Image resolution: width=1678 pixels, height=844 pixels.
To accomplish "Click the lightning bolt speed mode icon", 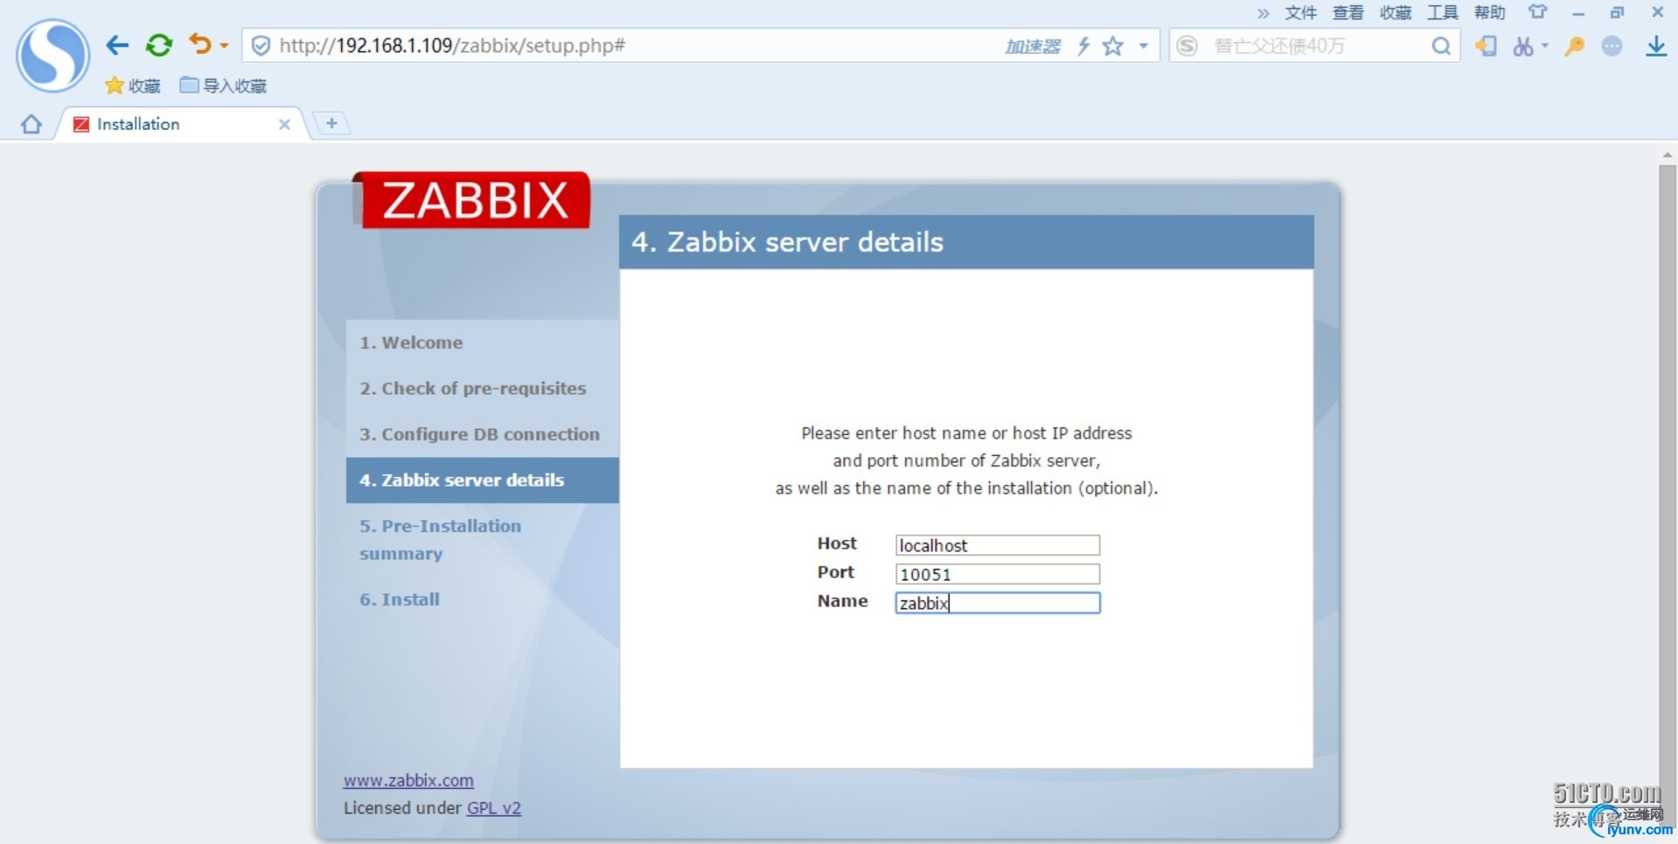I will coord(1083,46).
